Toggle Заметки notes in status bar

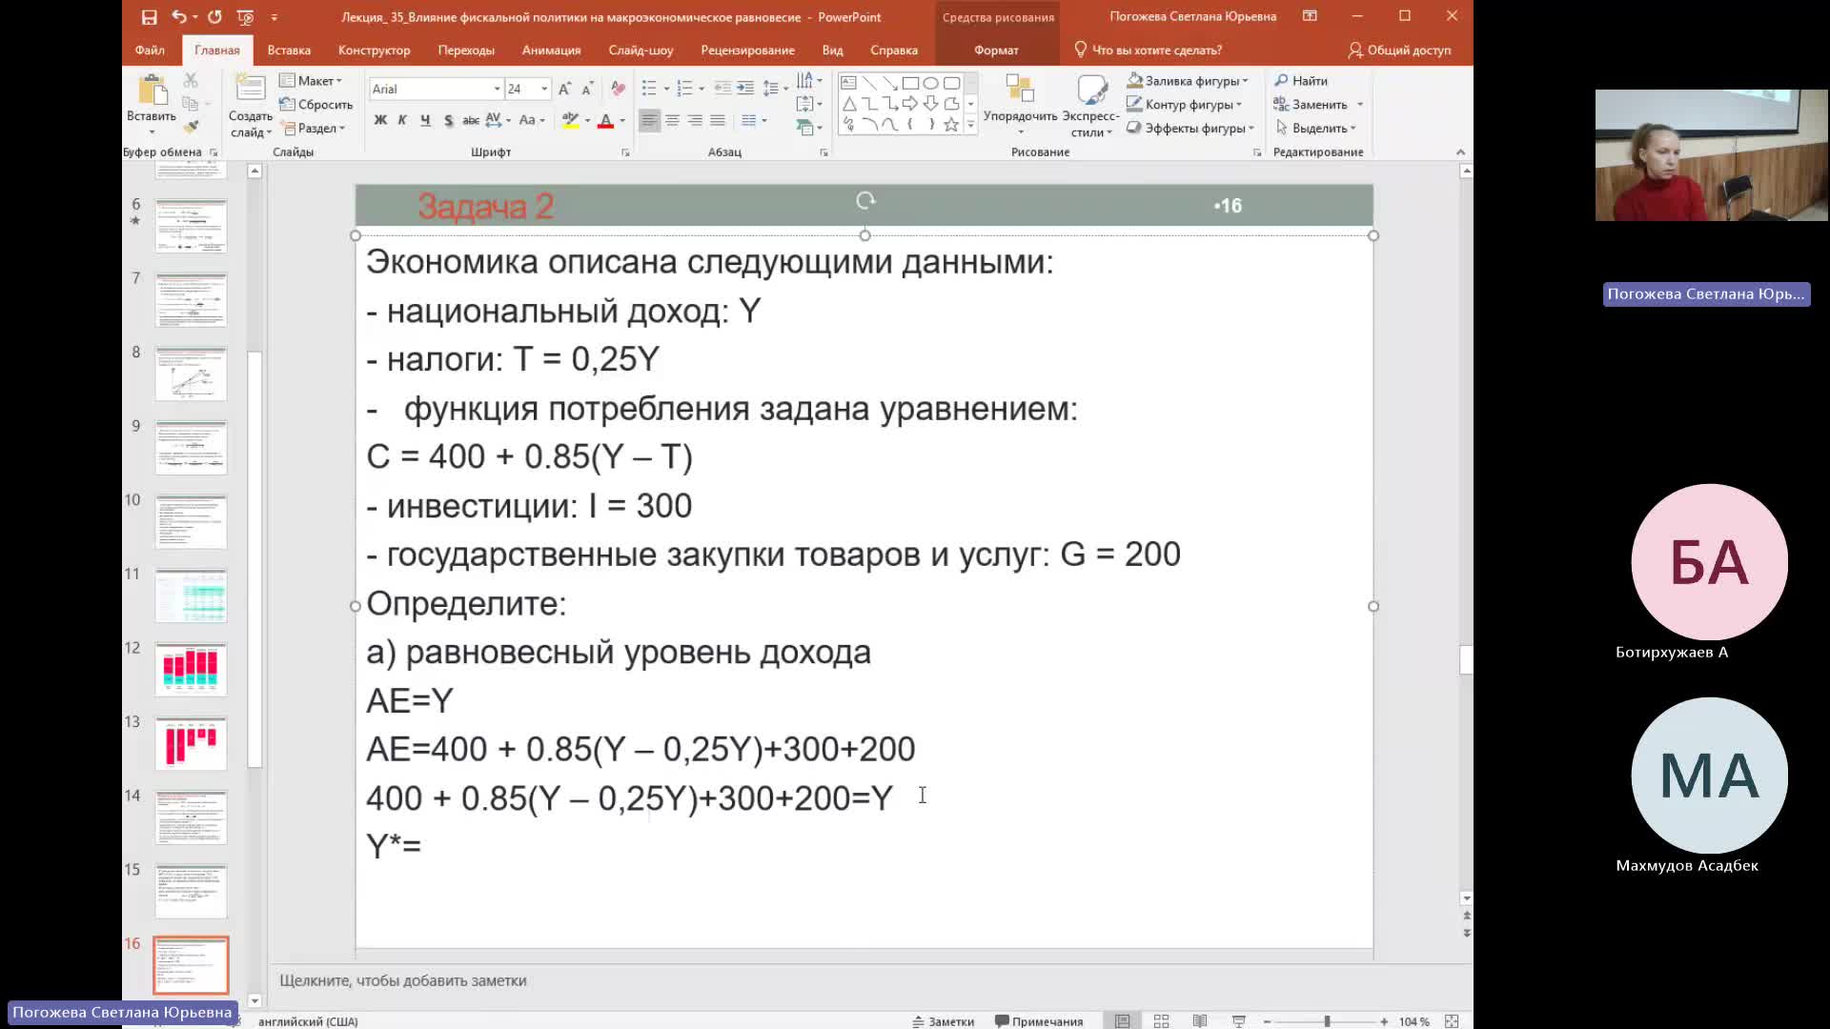coord(943,1021)
